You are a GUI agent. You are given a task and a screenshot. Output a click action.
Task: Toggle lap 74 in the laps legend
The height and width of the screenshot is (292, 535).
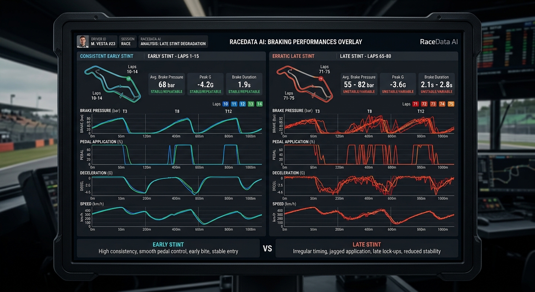(x=442, y=104)
